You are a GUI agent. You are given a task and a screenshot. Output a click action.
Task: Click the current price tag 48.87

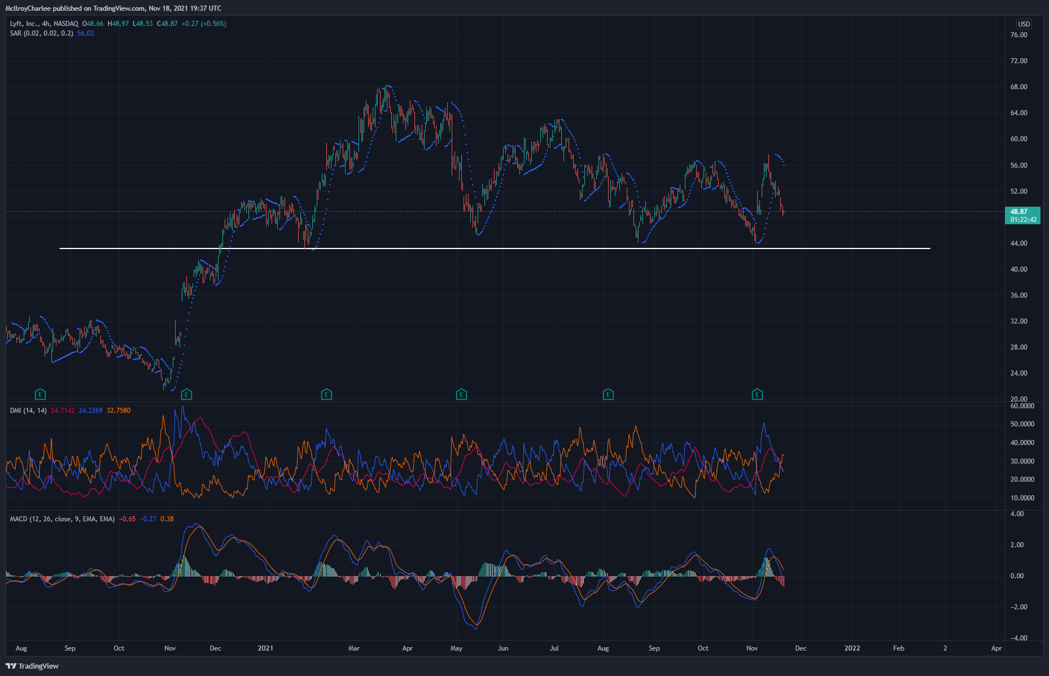coord(1022,212)
